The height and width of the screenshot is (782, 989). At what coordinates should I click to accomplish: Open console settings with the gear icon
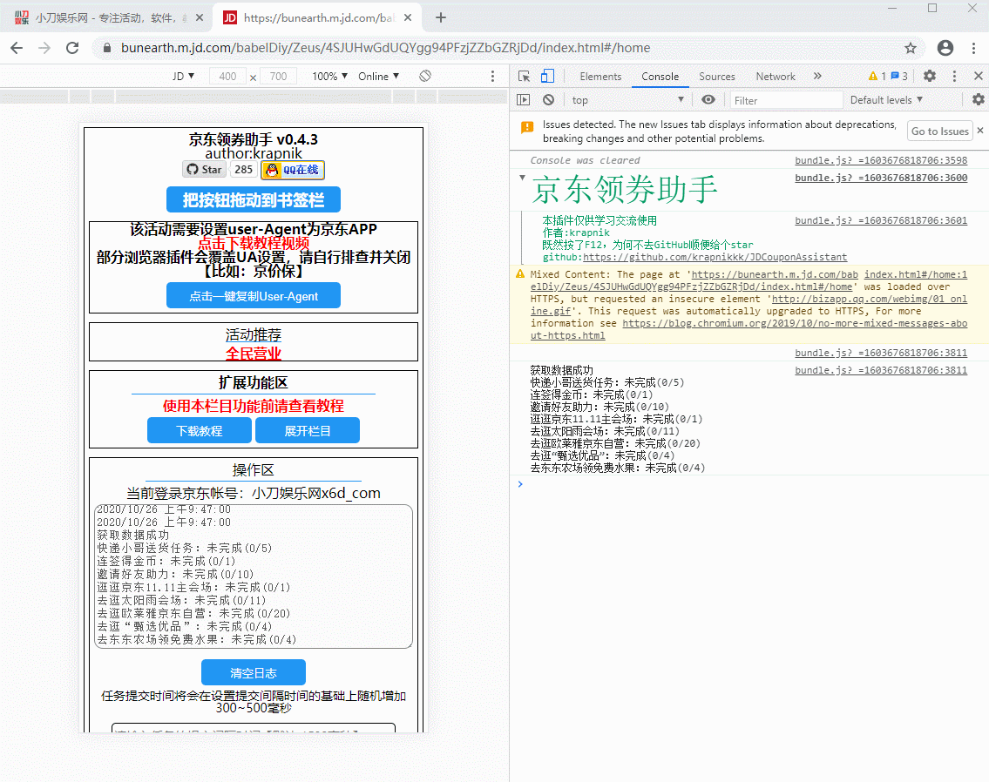(978, 99)
